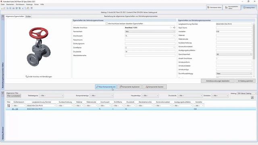Open the Datei menu
The height and width of the screenshot is (145, 258).
click(x=3, y=4)
